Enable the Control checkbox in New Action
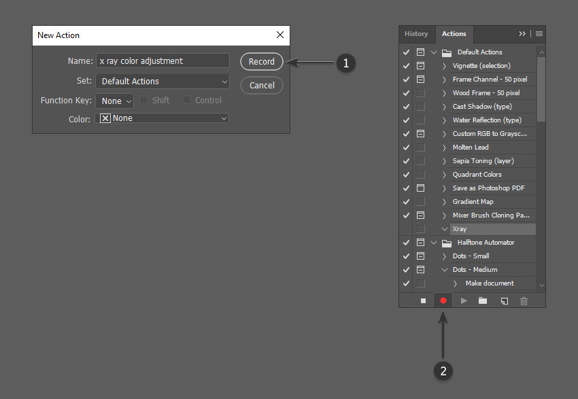The image size is (578, 399). tap(186, 100)
